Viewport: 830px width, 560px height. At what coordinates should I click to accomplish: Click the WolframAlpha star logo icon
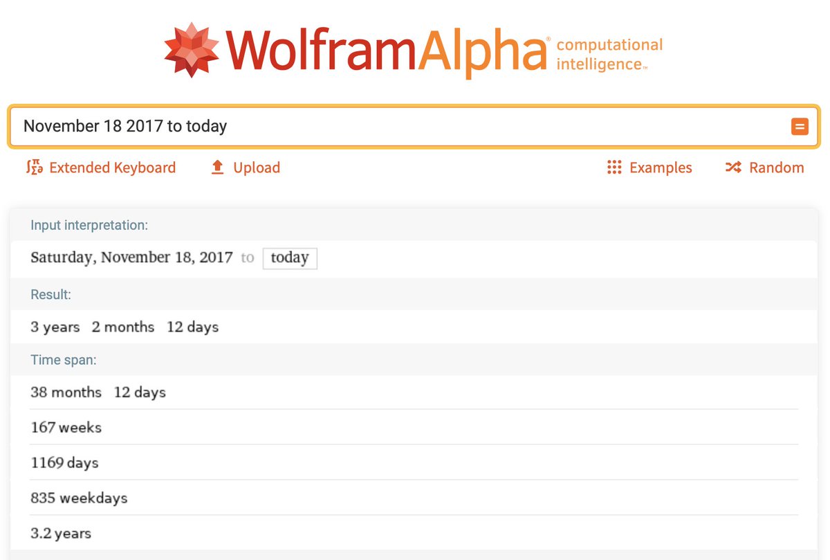click(x=192, y=49)
